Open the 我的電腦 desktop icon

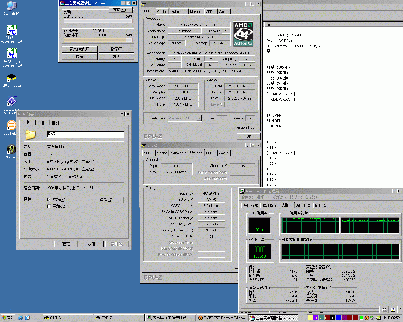click(x=11, y=8)
